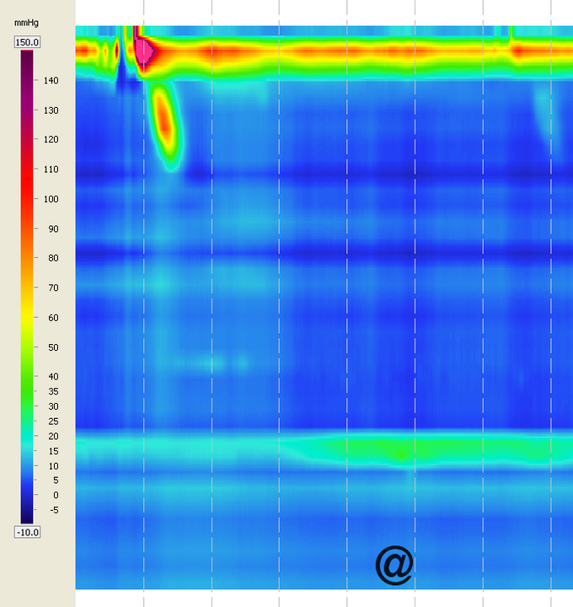
Task: Click the 40 scale label
Action: 53,376
